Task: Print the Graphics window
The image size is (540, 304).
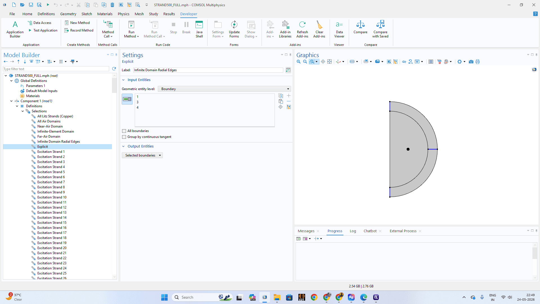Action: click(478, 62)
